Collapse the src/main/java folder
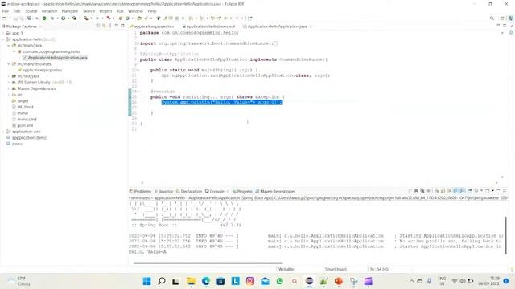 point(9,46)
